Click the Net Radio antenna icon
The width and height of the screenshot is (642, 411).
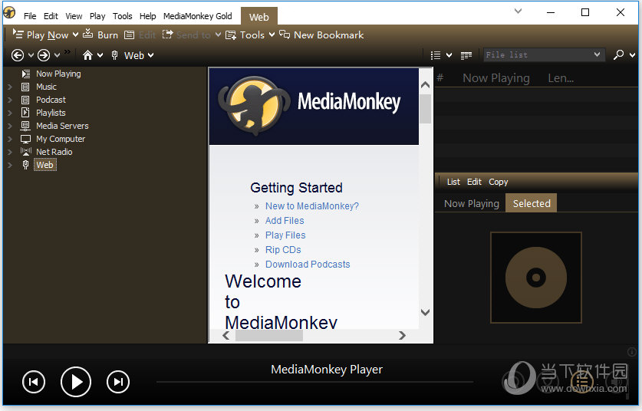coord(26,152)
